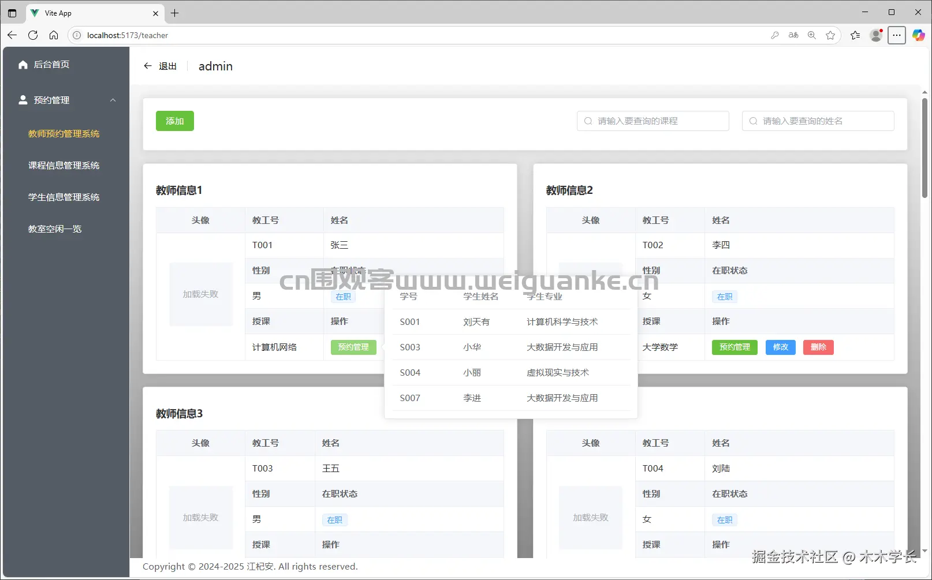Screen dimensions: 932x580
Task: Click 预约管理 button for teacher 李四
Action: point(735,347)
